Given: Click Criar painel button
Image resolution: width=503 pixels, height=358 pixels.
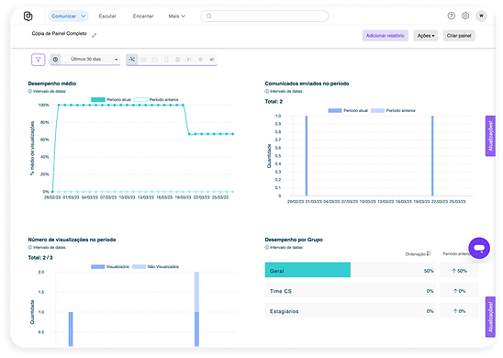Looking at the screenshot, I should pyautogui.click(x=459, y=36).
